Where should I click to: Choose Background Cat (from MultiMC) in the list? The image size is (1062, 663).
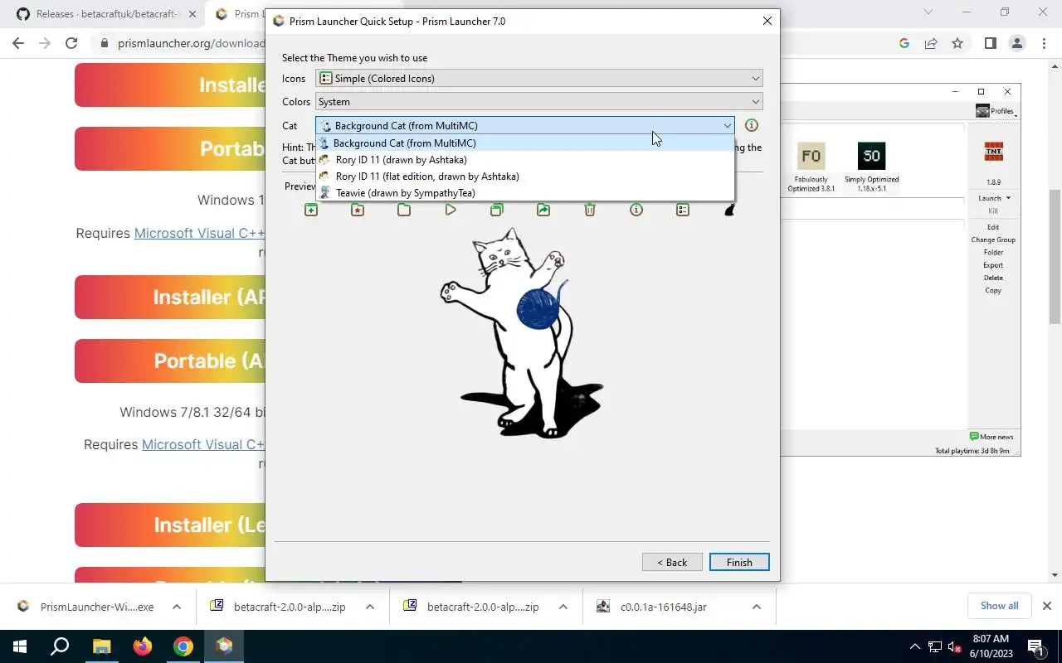[525, 143]
